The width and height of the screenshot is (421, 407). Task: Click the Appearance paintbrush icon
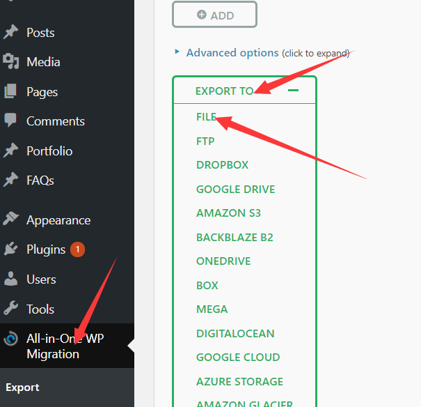click(x=11, y=220)
